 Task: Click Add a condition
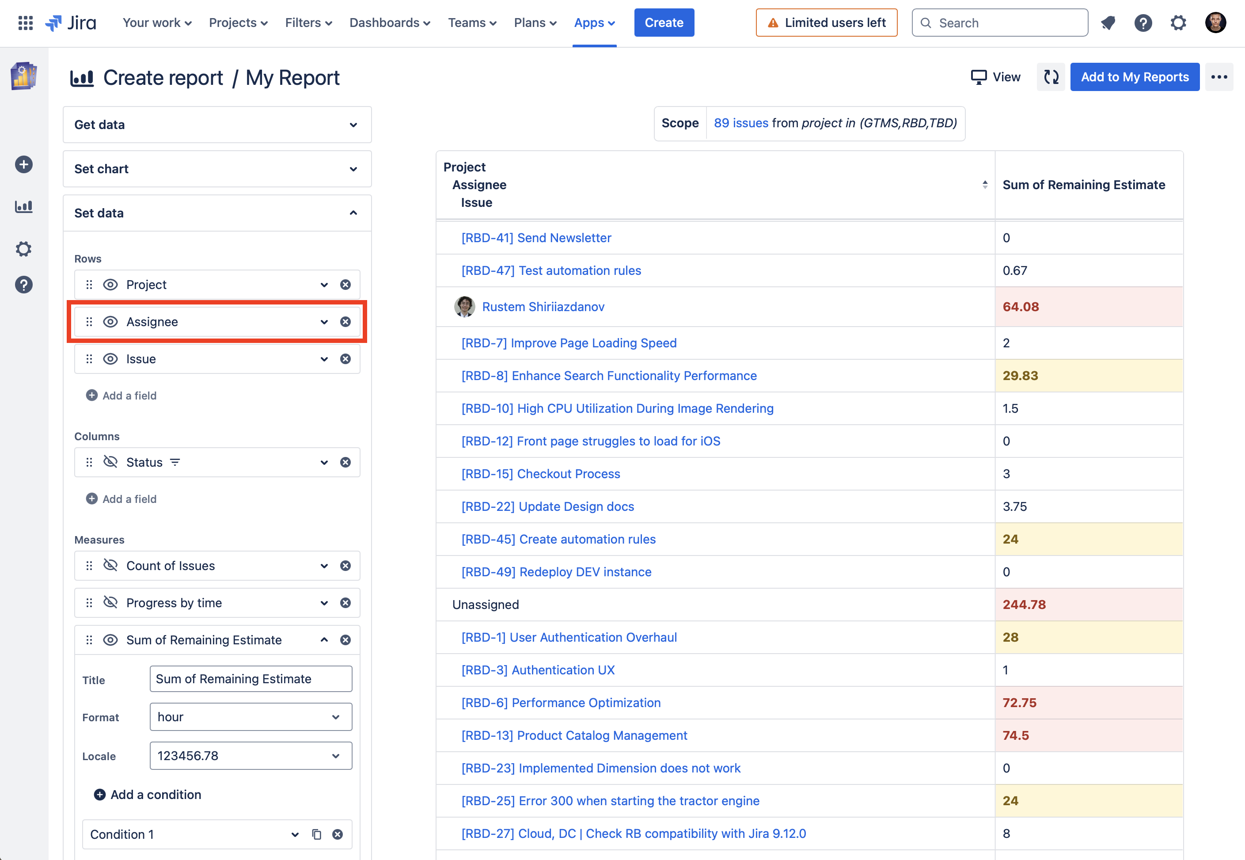tap(148, 794)
